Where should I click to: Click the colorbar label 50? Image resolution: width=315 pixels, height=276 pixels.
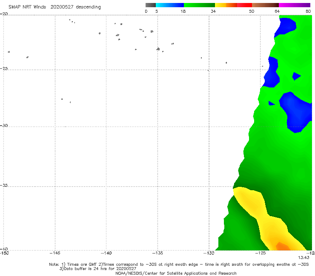(252, 11)
